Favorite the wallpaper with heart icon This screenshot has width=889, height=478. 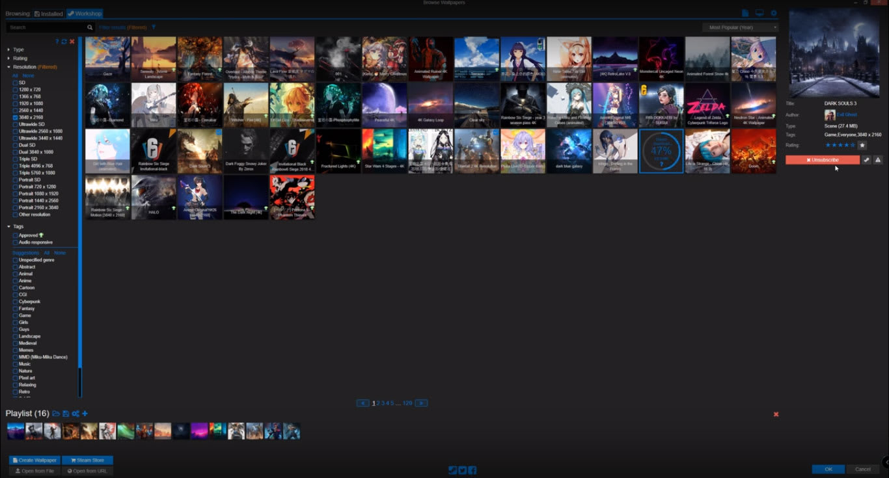click(x=862, y=144)
